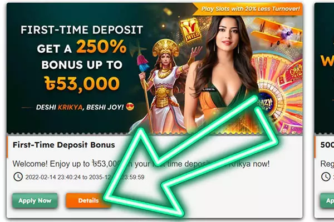Click the clock icon on the second card
334x222 pixels.
[x=326, y=176]
